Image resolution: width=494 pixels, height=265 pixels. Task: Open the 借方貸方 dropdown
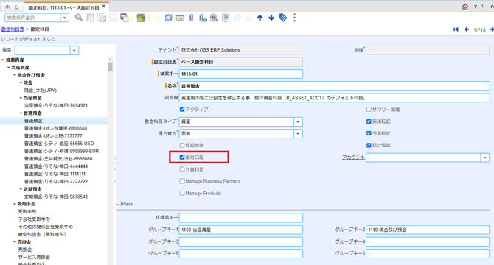[298, 133]
